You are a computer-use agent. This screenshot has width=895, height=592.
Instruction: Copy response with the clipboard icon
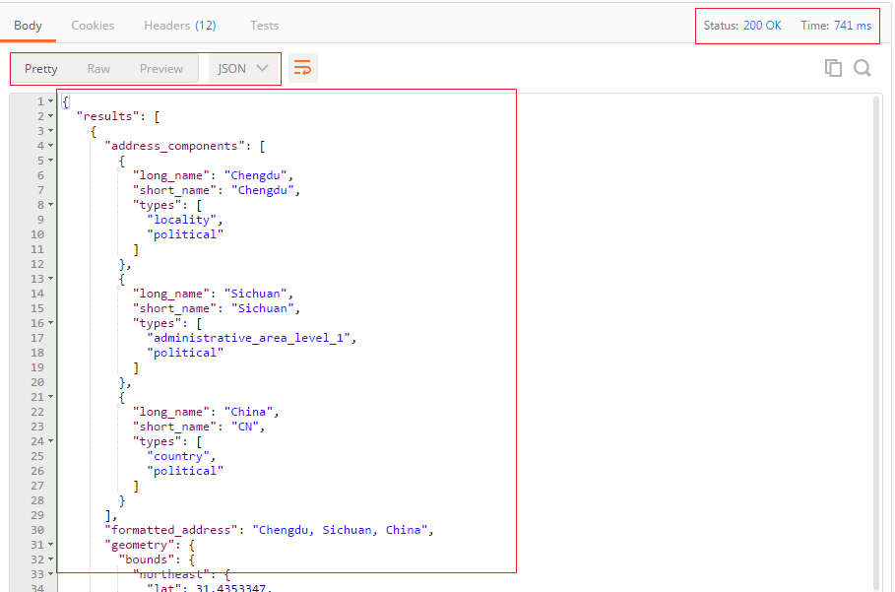tap(833, 68)
